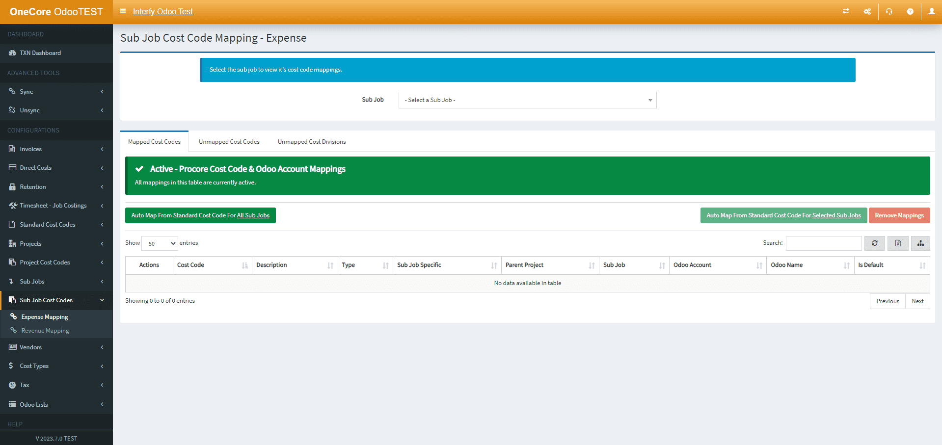Click Auto Map For All Sub Jobs button
This screenshot has width=942, height=445.
[200, 215]
